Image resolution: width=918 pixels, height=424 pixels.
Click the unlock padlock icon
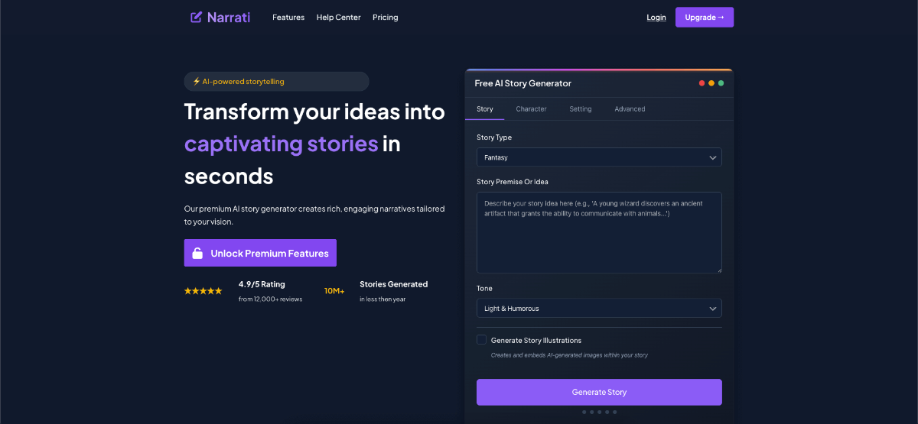(197, 254)
